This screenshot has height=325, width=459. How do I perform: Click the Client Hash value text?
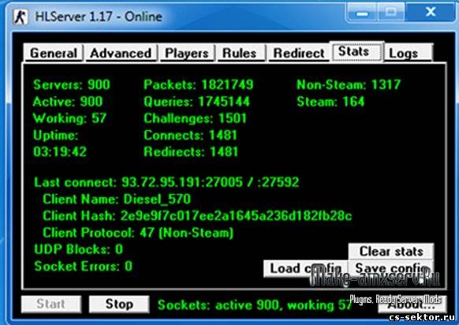tap(236, 216)
